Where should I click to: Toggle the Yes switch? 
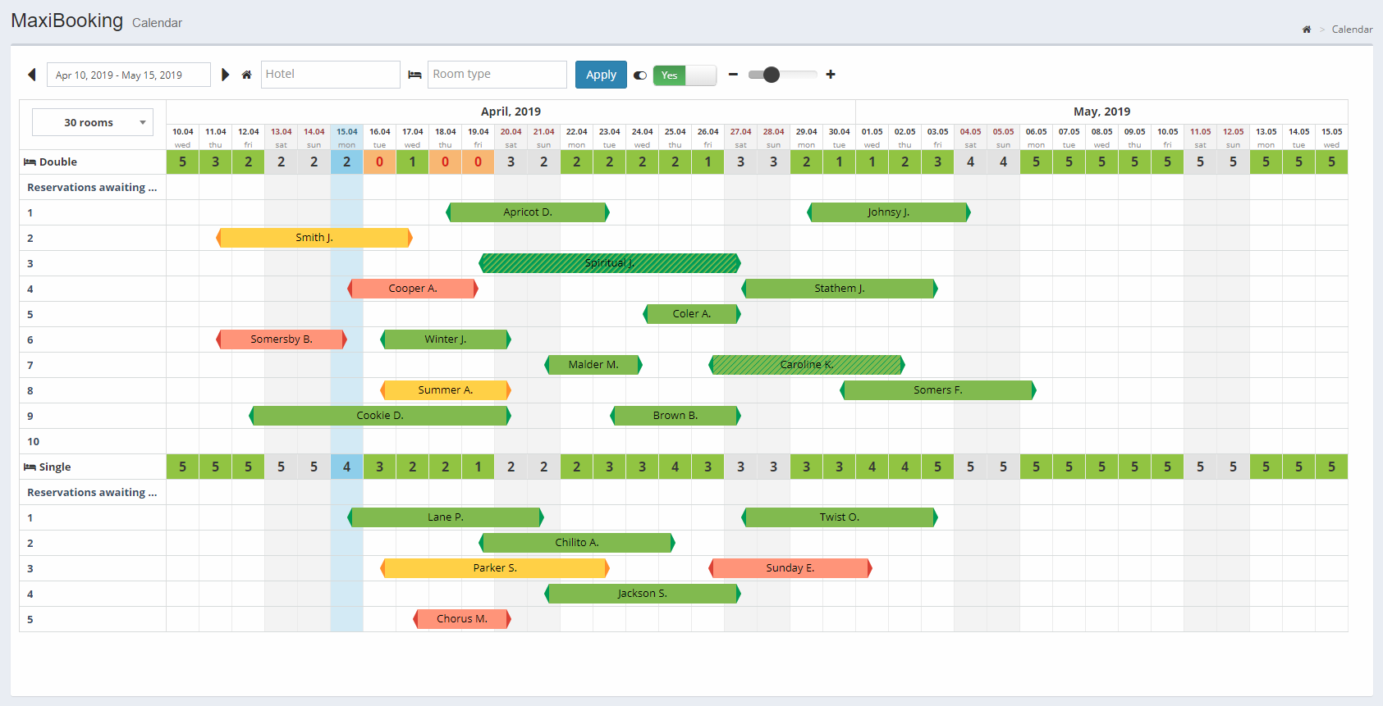[685, 75]
